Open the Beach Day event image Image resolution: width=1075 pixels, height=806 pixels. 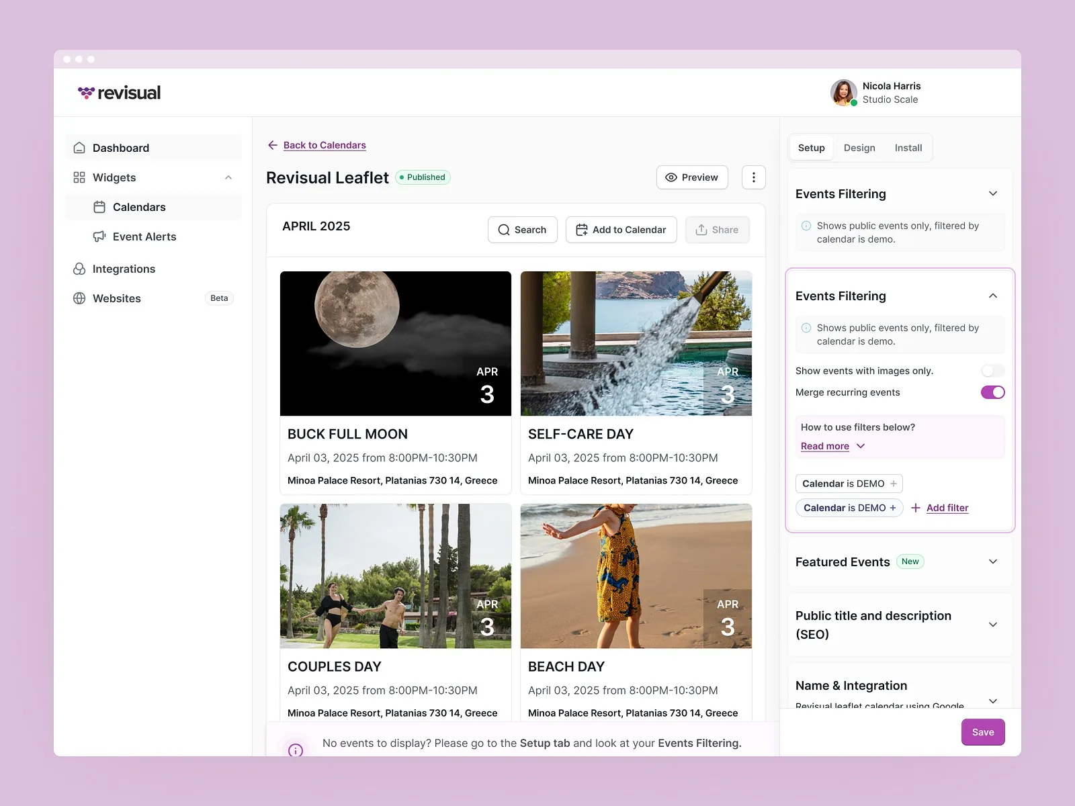(636, 576)
